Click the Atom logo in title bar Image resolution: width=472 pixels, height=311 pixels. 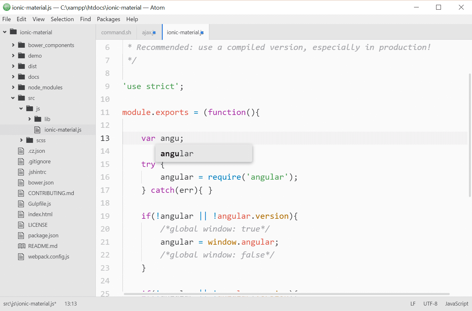point(6,7)
